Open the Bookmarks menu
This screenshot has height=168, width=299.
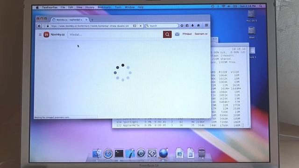coord(105,7)
